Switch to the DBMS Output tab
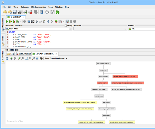The image size is (155, 129). 23,54
